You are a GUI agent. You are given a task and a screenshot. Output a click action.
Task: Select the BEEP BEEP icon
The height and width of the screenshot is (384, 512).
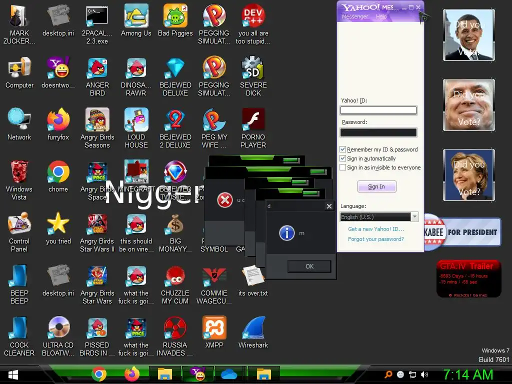[19, 284]
